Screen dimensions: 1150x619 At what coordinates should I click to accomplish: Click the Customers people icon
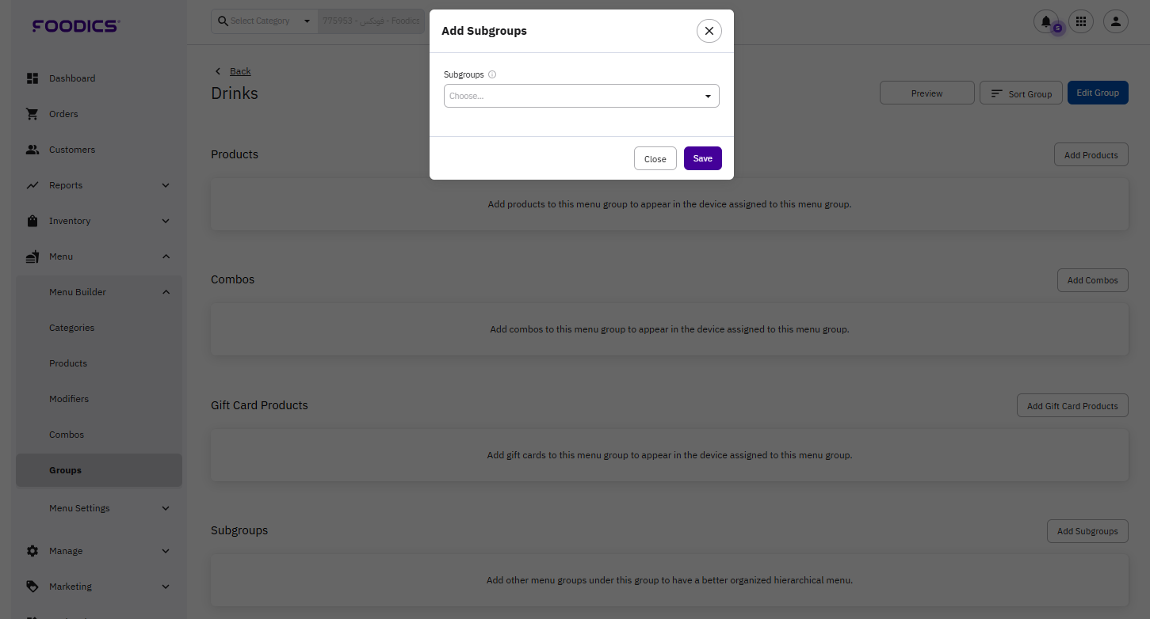pos(32,150)
